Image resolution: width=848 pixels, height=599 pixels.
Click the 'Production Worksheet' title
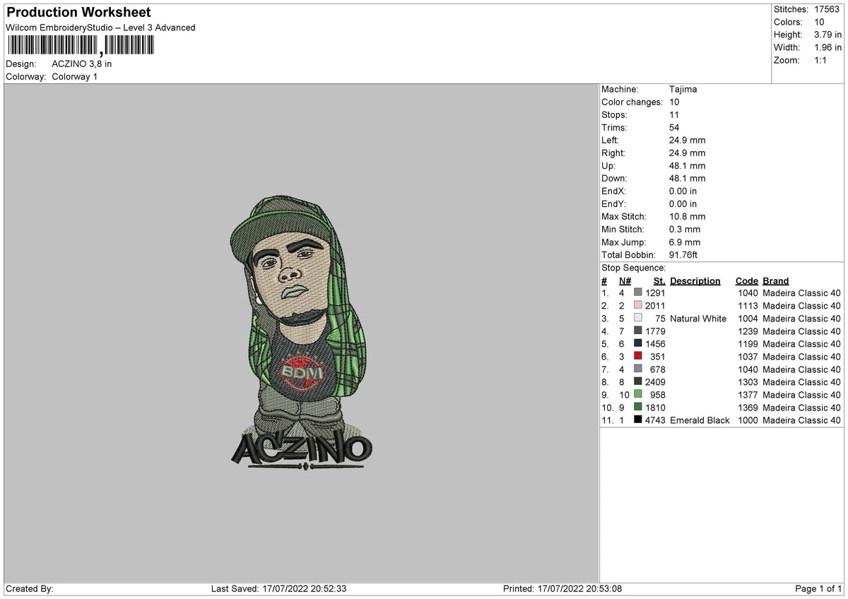coord(78,12)
